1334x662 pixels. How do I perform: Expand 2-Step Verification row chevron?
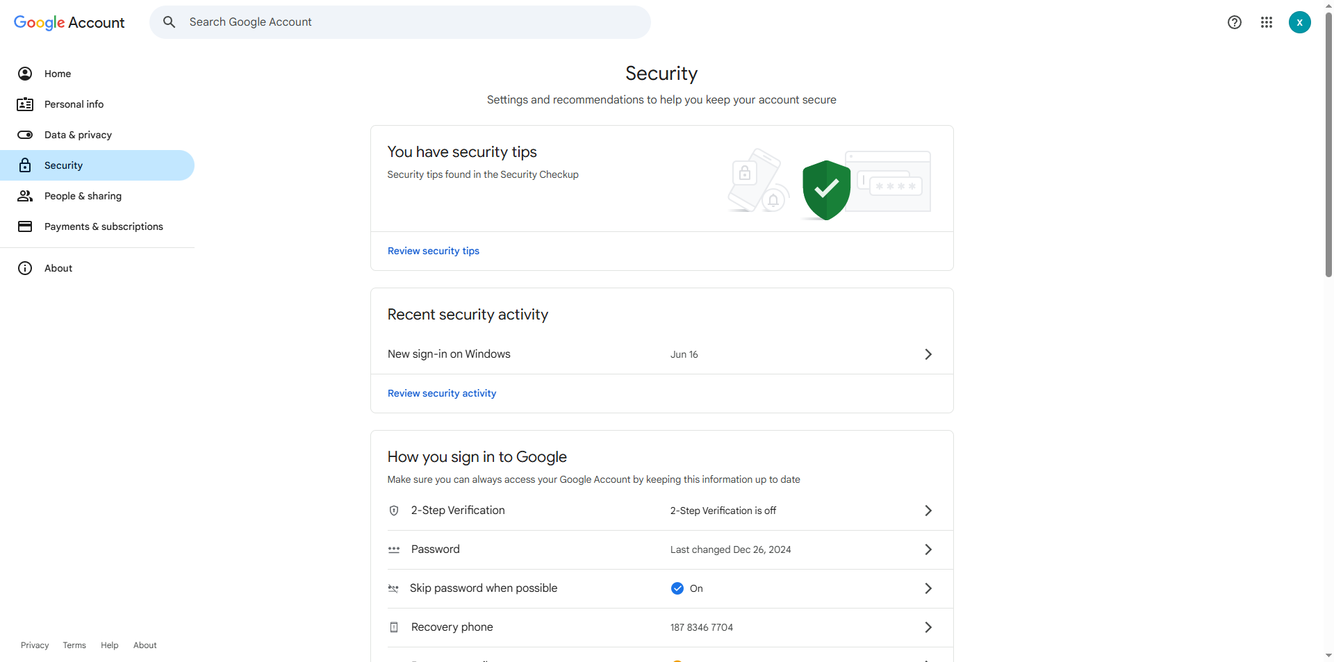tap(928, 511)
